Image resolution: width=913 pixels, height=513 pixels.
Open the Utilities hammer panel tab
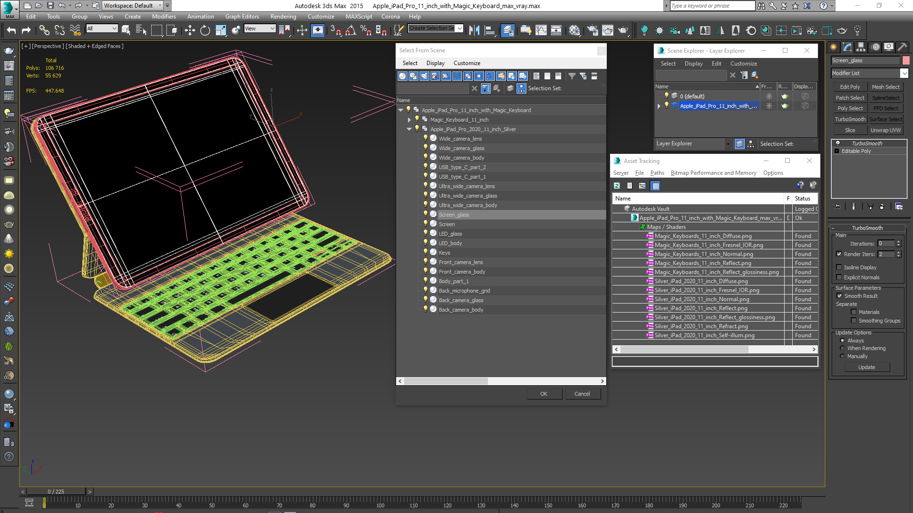902,47
